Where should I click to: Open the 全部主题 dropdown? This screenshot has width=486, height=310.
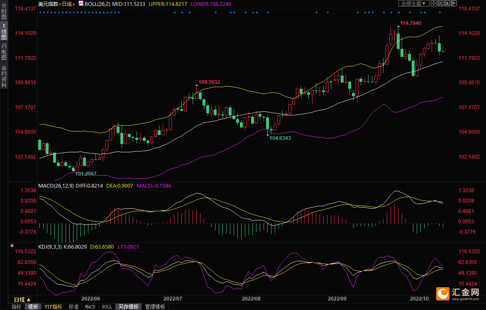[x=414, y=3]
